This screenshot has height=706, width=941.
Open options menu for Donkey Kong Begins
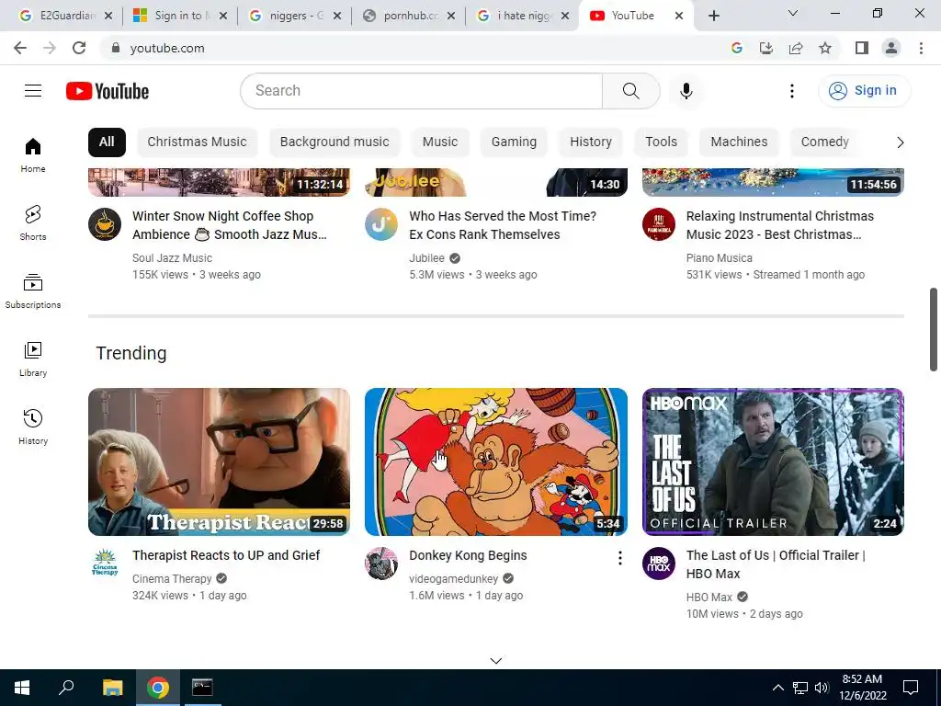[619, 558]
